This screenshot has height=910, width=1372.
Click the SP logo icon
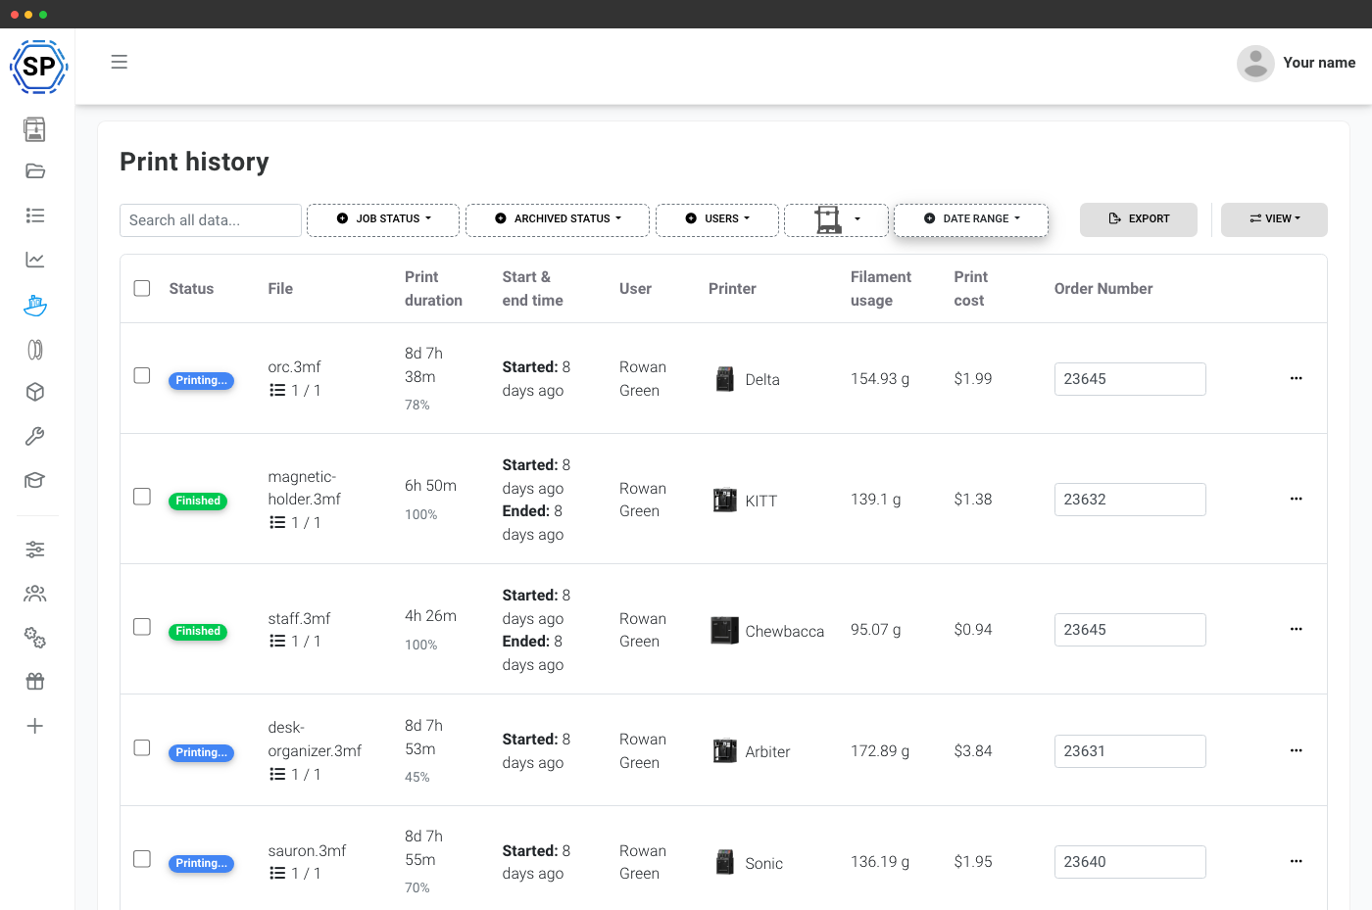[x=38, y=67]
